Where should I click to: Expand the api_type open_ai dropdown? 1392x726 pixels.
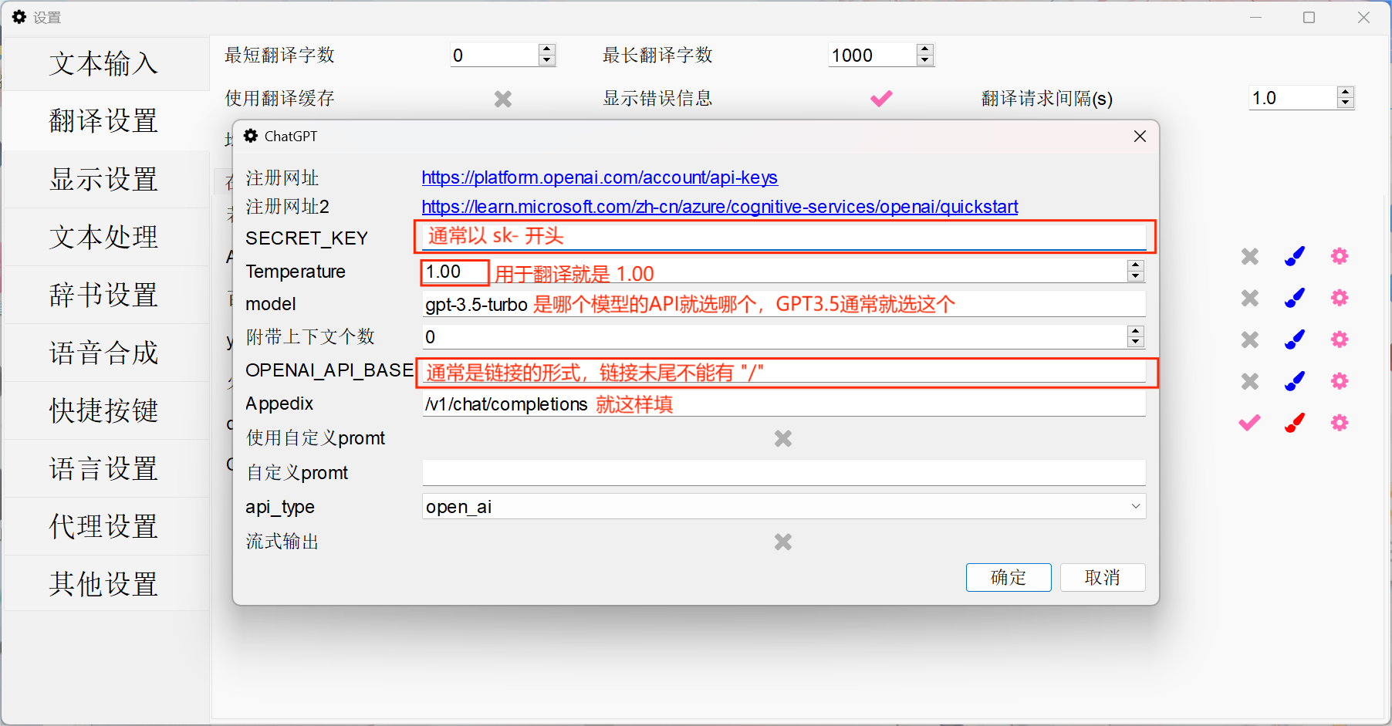pos(1135,507)
